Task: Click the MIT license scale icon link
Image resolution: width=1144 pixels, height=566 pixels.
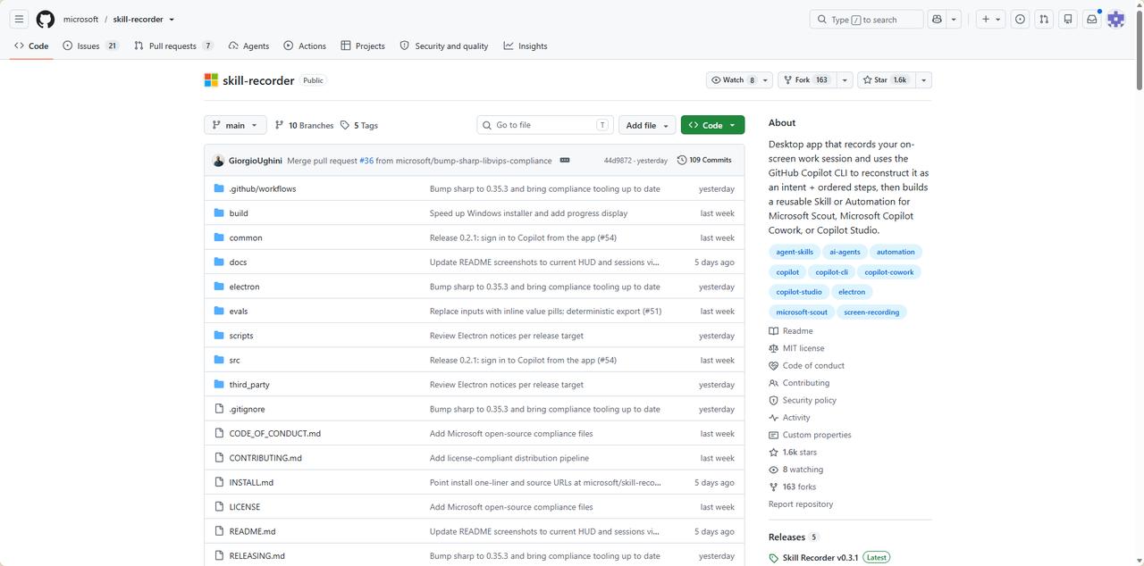Action: coord(796,348)
